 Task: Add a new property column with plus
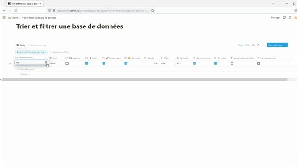(291, 58)
